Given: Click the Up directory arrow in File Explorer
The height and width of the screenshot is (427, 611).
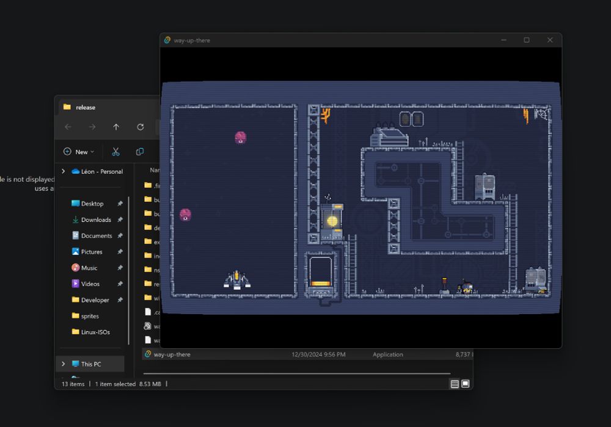Looking at the screenshot, I should pos(115,127).
